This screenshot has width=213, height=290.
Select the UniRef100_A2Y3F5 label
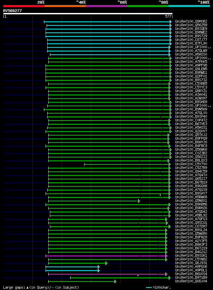[x=191, y=241]
